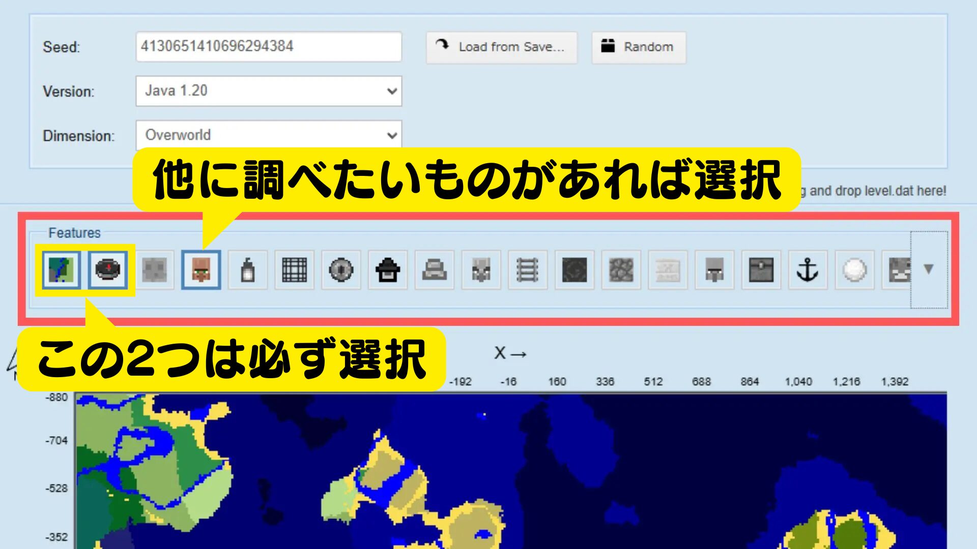
Task: Click the Seed number input field
Action: coord(269,47)
